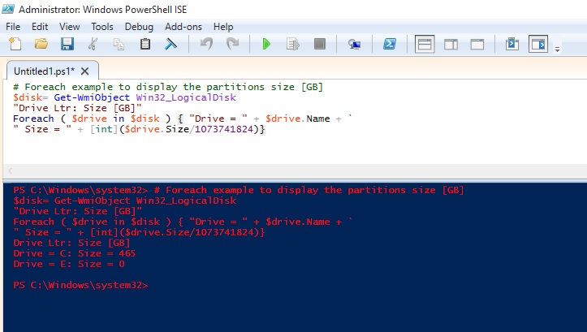This screenshot has height=332, width=587.
Task: Paste from clipboard icon
Action: pos(145,44)
